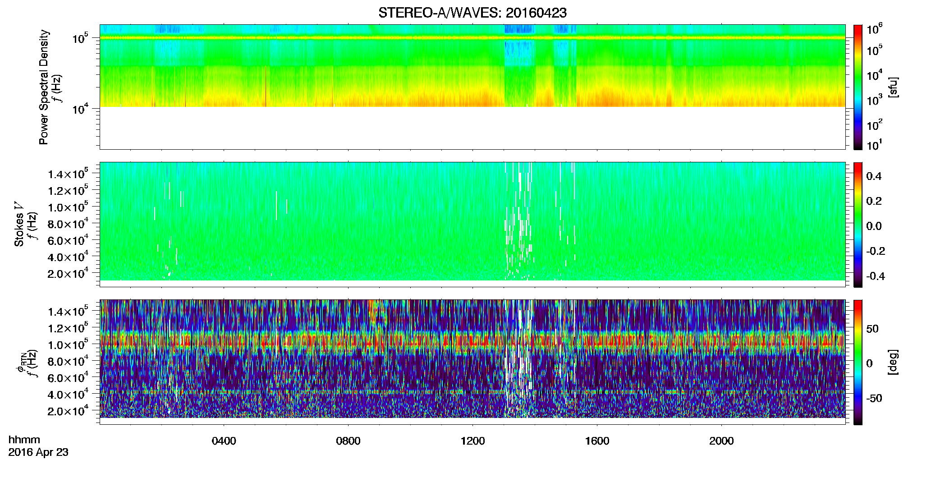Click the 2016 Apr 23 date label
This screenshot has height=487, width=945.
pyautogui.click(x=38, y=452)
